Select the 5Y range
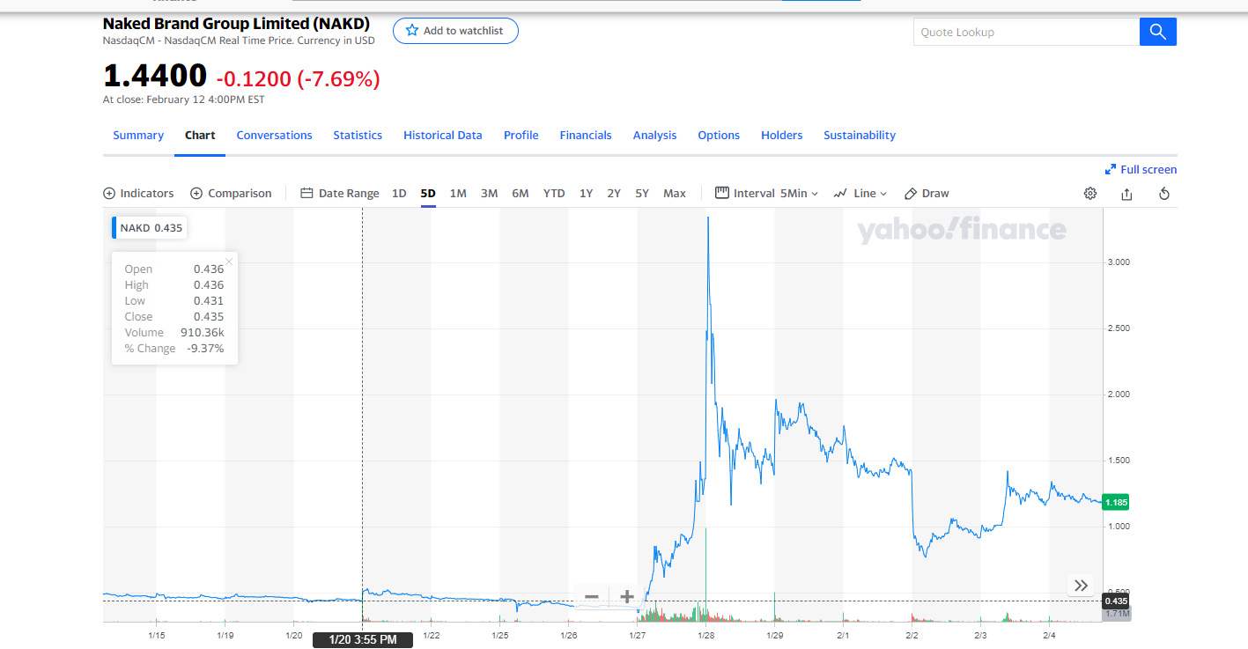Screen dimensions: 1248x649 pyautogui.click(x=642, y=194)
